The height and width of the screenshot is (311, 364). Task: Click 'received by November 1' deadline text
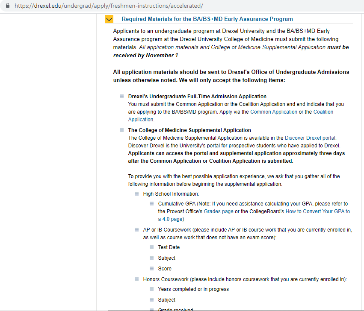[145, 56]
